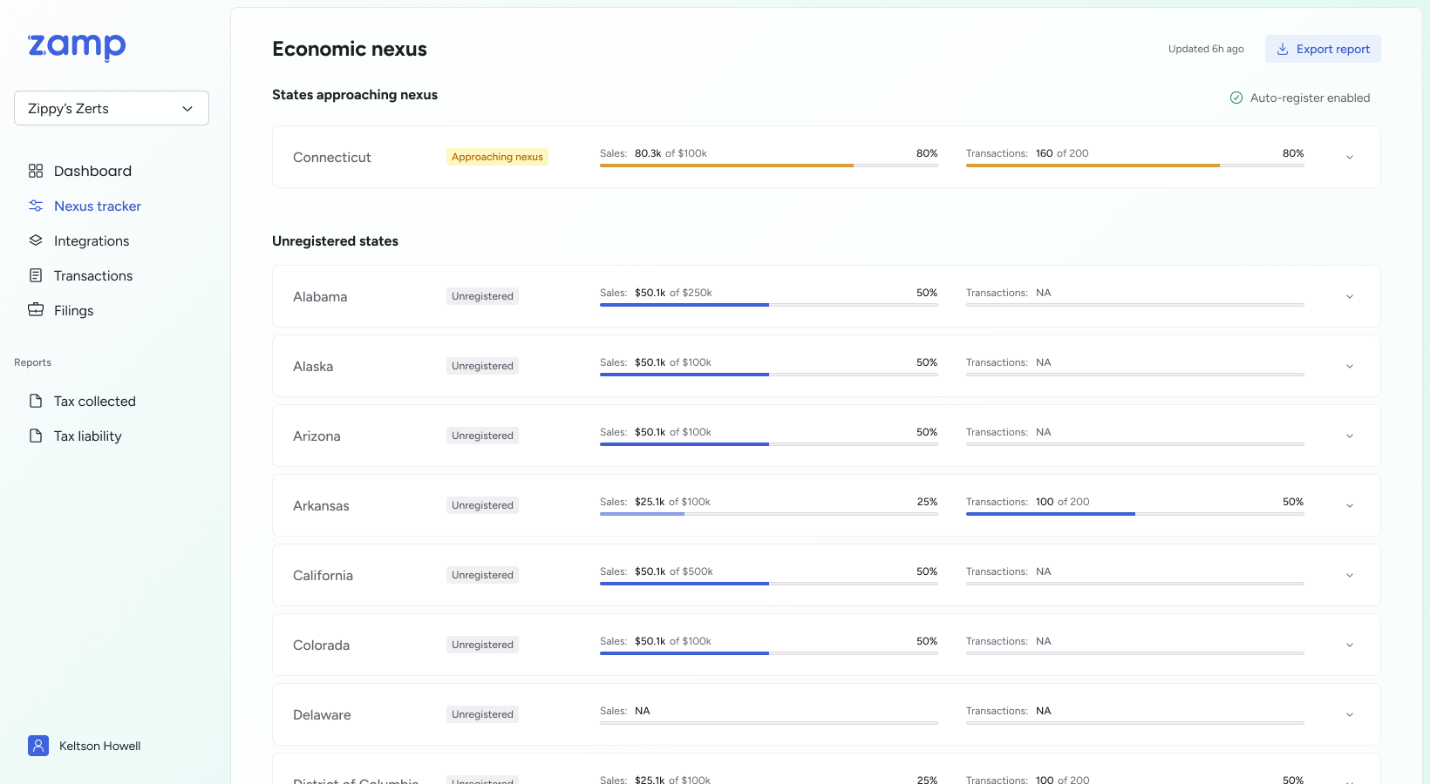Viewport: 1430px width, 784px height.
Task: Click the Tax collected document icon
Action: [x=36, y=401]
